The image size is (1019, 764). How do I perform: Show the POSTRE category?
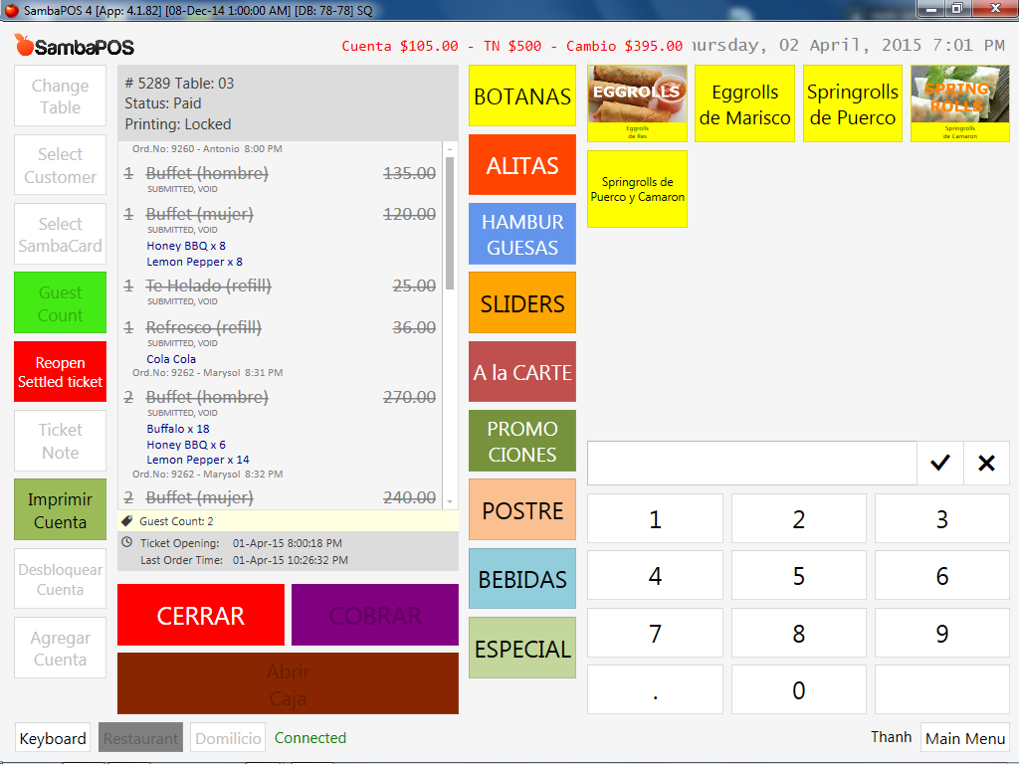pyautogui.click(x=522, y=510)
